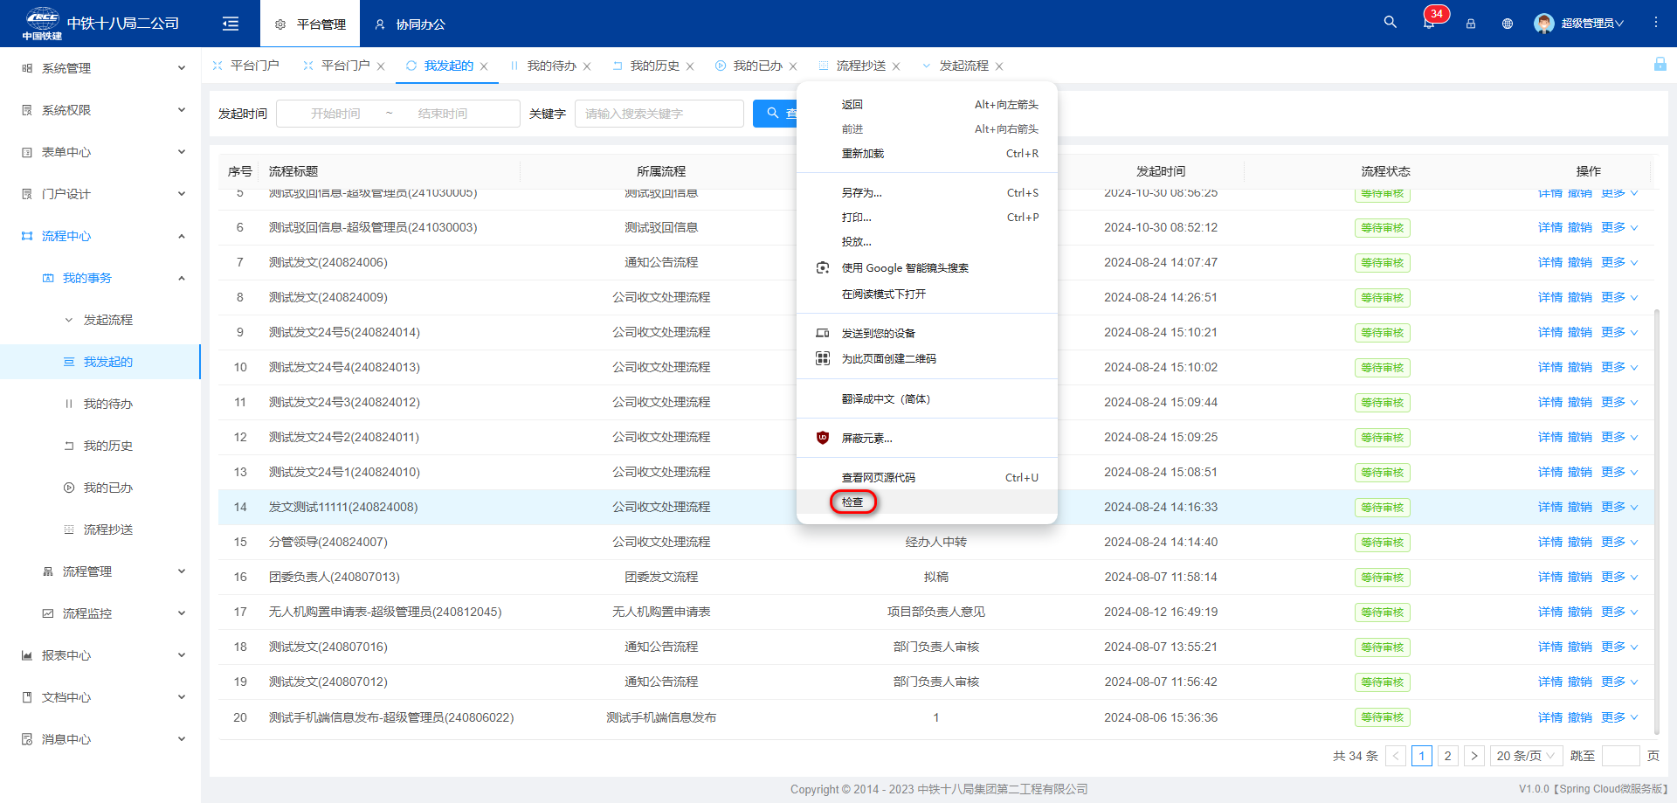Screen dimensions: 1677x803
Task: Click 详情 for row 测试发文(240824006)
Action: tap(1550, 262)
